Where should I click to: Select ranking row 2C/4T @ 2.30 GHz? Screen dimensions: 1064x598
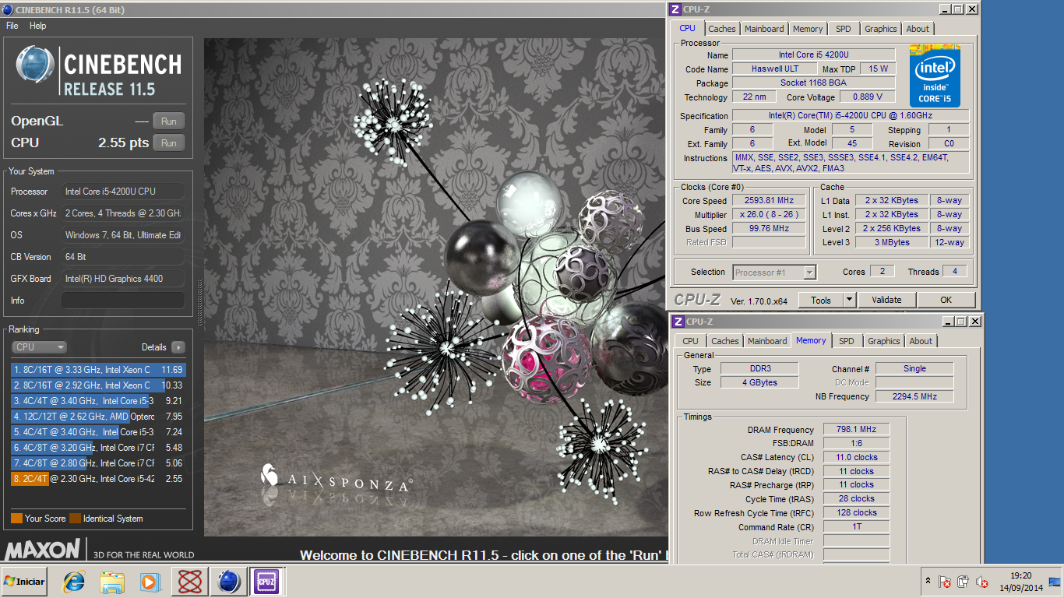[x=98, y=479]
